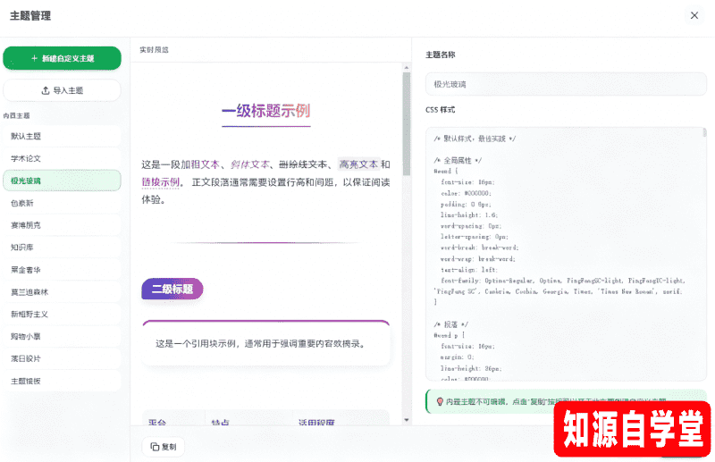Viewport: 715px width, 462px height.
Task: Click the 'line-height: 1.6;' CSS line
Action: 469,214
